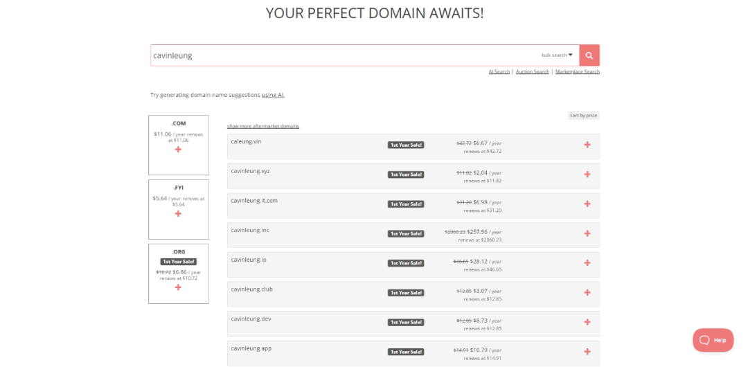This screenshot has width=748, height=367.
Task: Open the Help chat widget
Action: 713,340
